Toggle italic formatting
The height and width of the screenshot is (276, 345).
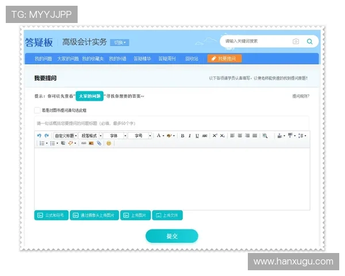[x=190, y=136]
